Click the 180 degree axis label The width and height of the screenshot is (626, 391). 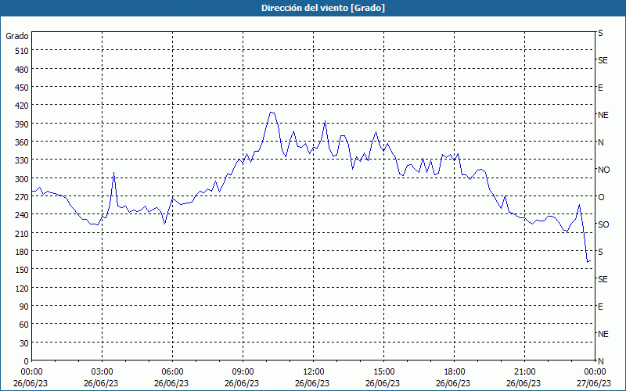pyautogui.click(x=23, y=252)
